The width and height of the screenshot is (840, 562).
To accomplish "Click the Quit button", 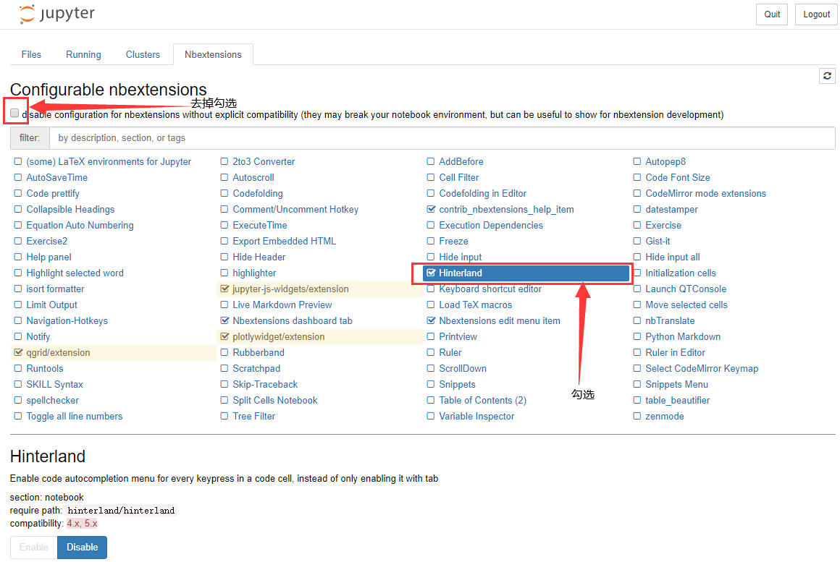I will tap(772, 14).
